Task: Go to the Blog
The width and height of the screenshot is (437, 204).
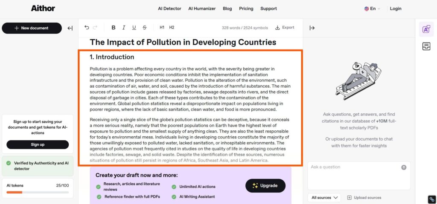Action: click(227, 9)
